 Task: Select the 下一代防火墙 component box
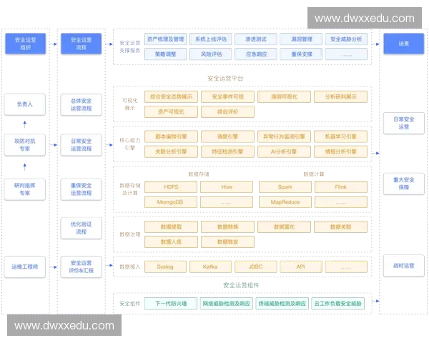171,304
